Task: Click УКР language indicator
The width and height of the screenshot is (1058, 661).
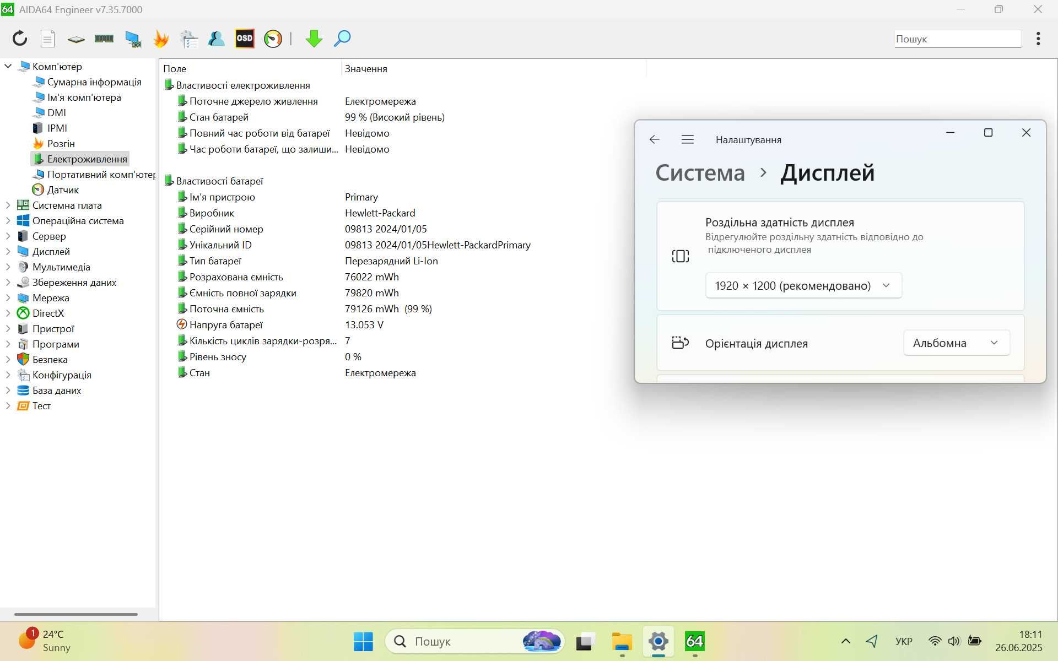Action: tap(904, 641)
